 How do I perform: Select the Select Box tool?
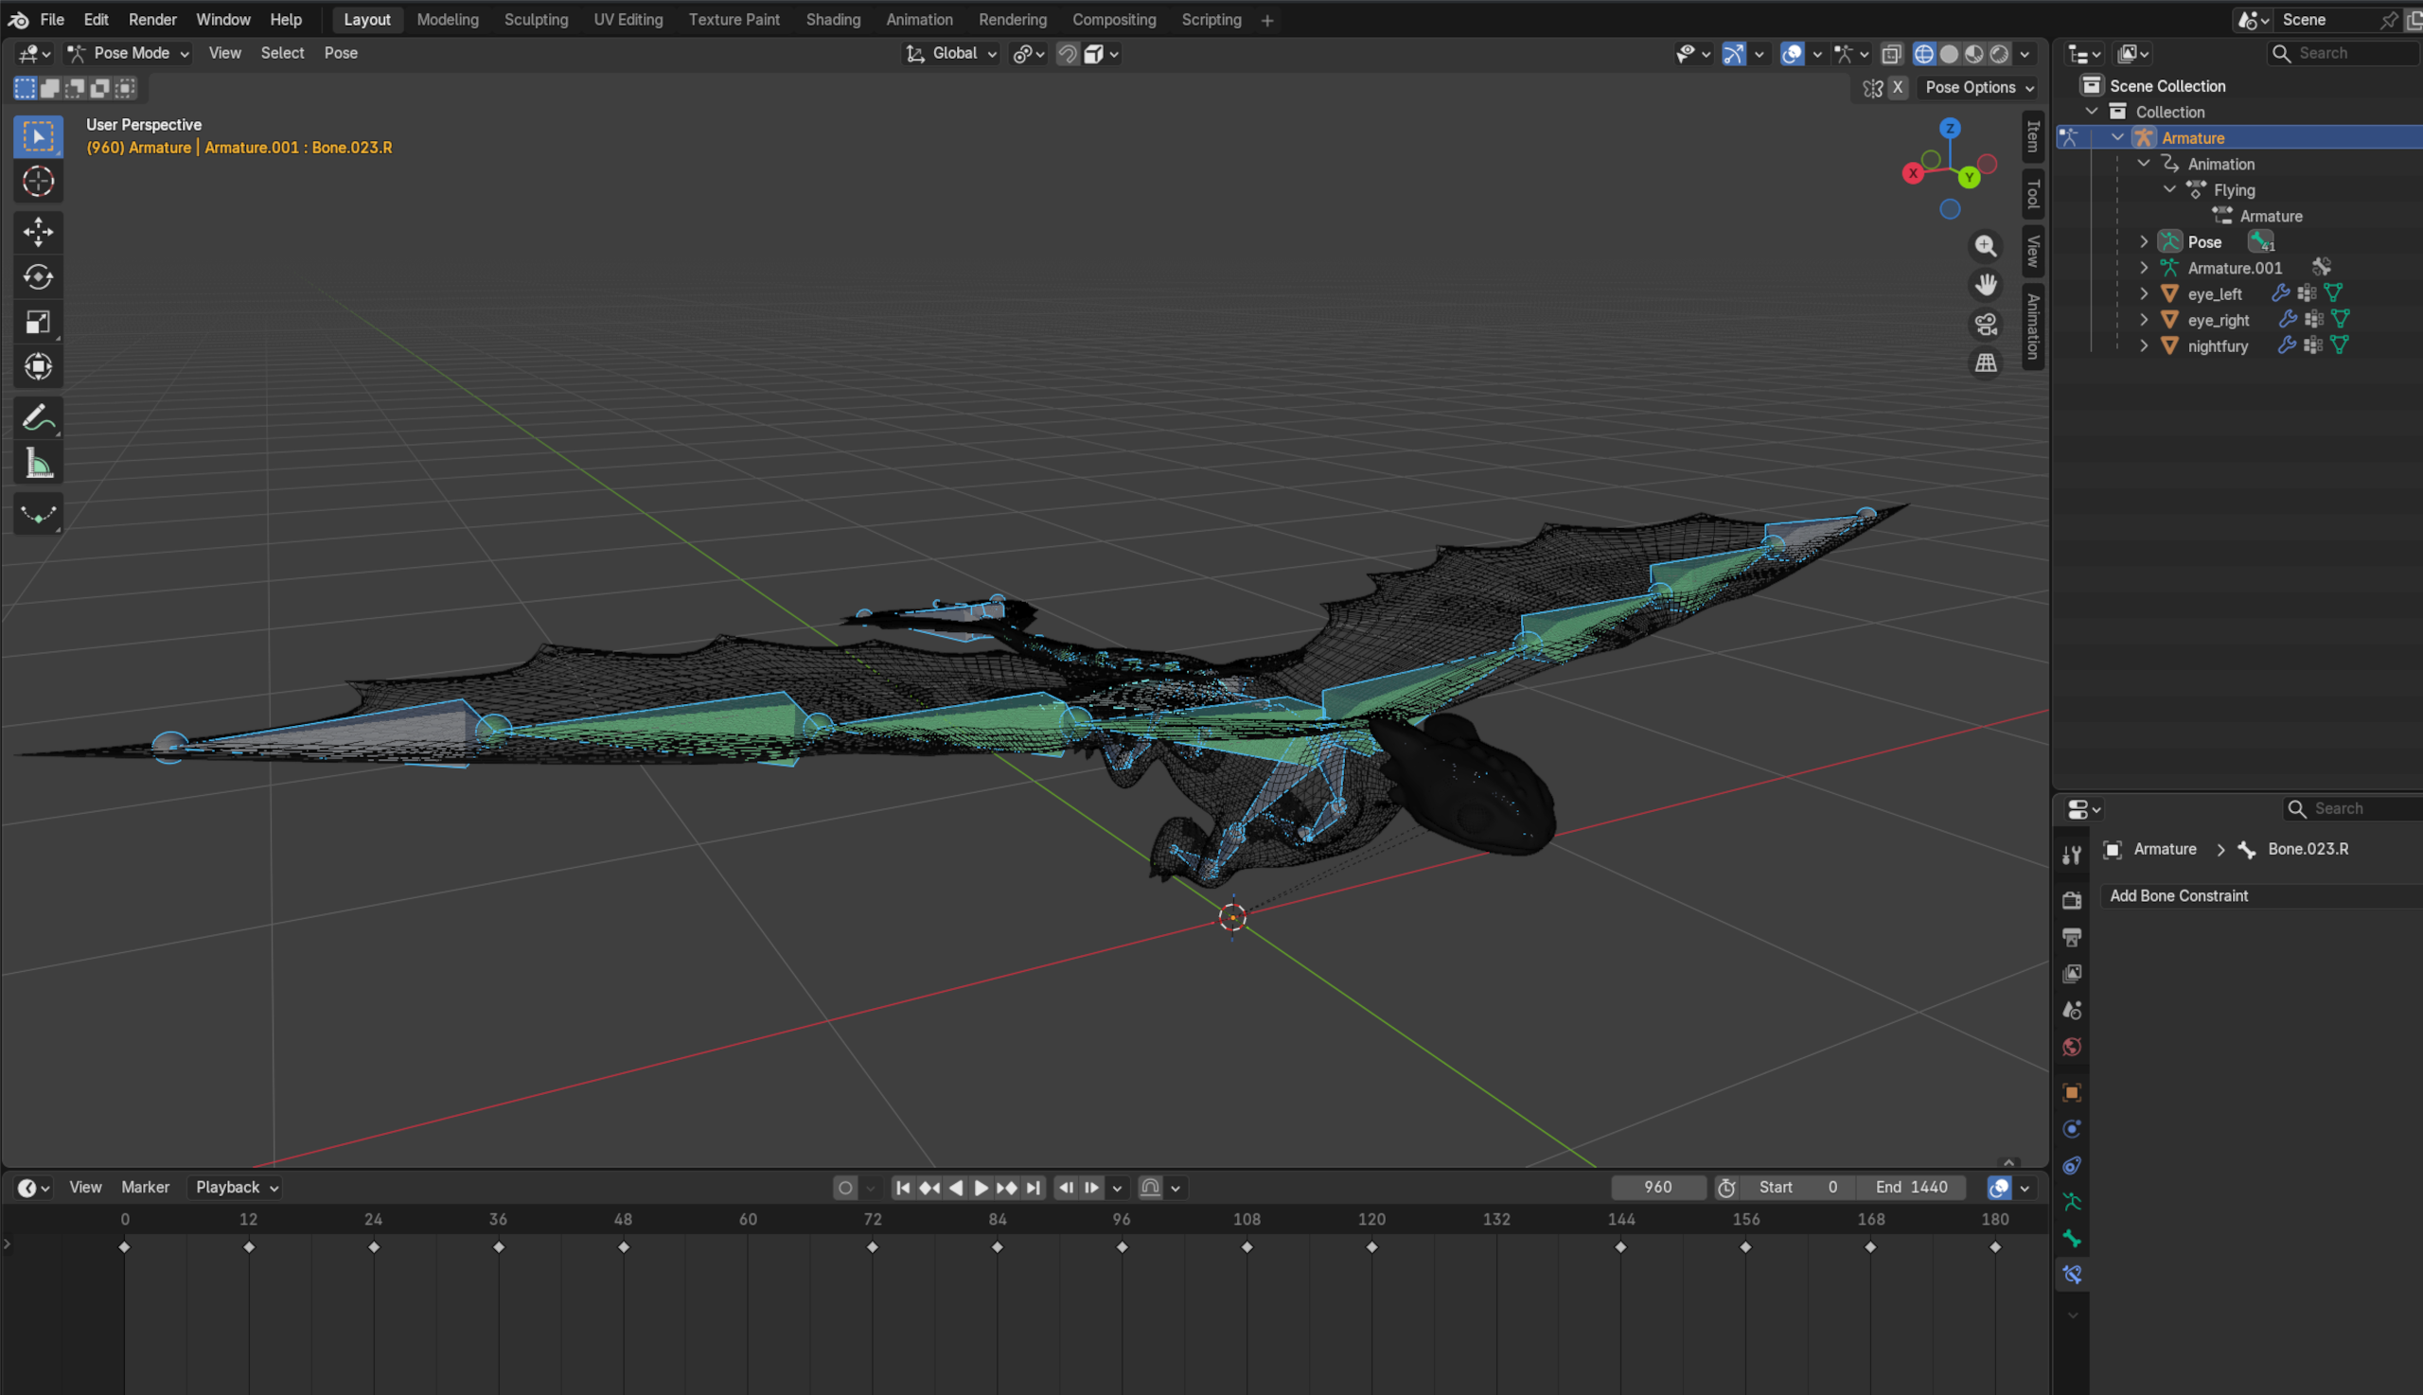[38, 136]
